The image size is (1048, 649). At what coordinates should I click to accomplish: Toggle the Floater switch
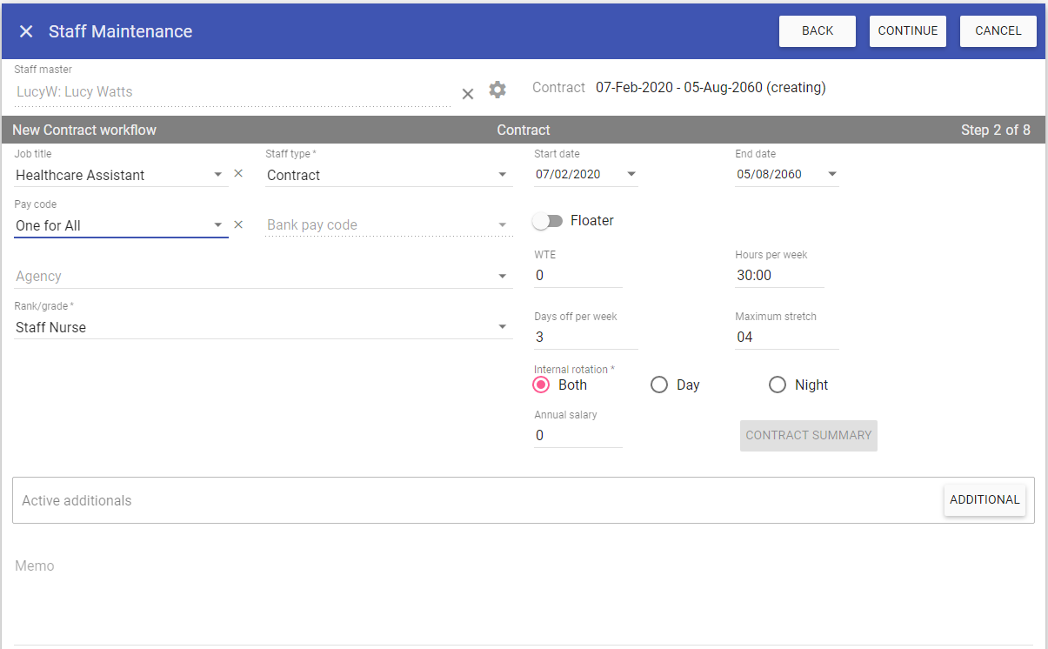click(548, 221)
